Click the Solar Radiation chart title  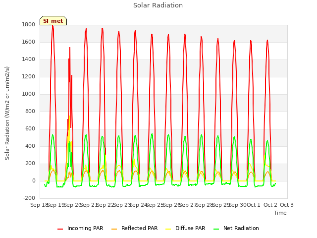[158, 5]
